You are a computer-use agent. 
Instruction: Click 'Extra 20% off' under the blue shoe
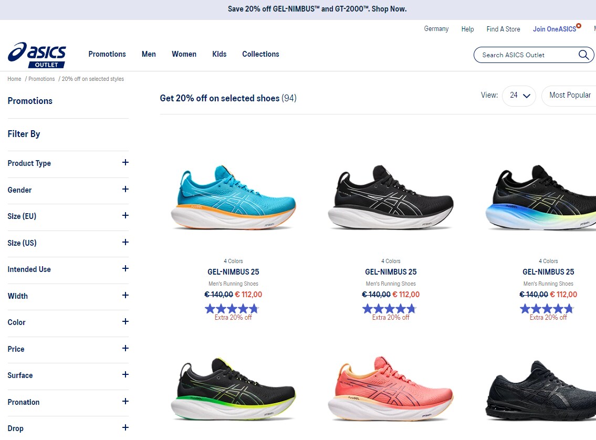[x=233, y=317]
